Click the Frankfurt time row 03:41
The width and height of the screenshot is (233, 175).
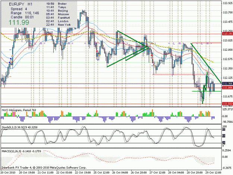click(58, 18)
